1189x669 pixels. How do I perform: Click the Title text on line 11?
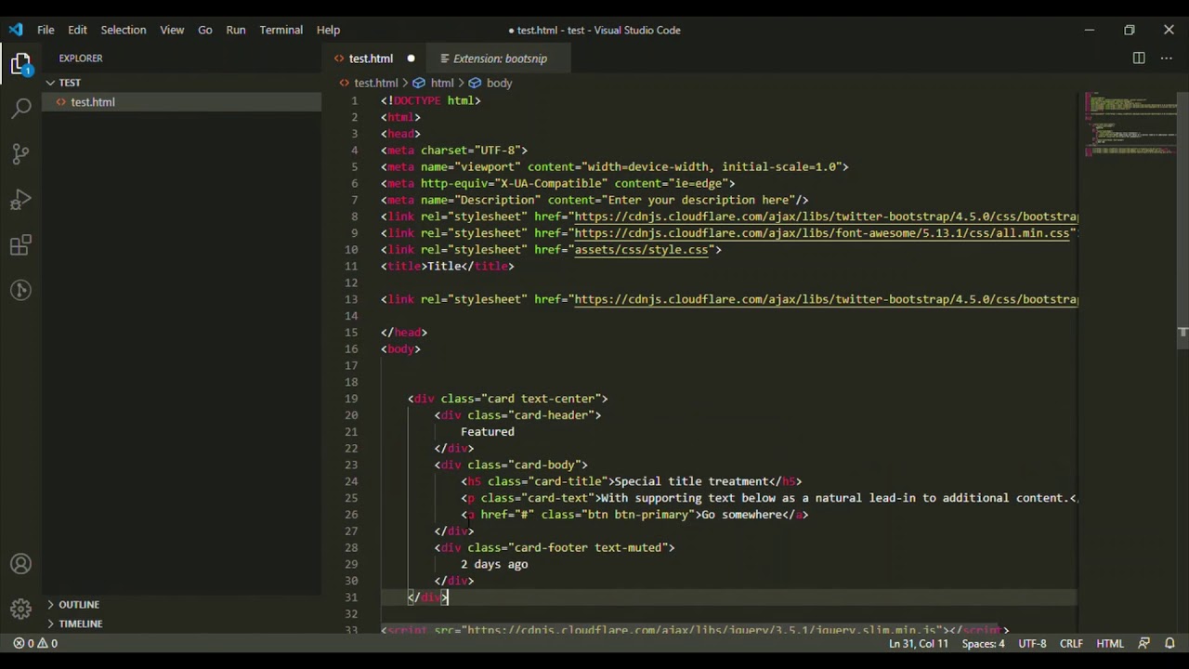tap(444, 266)
